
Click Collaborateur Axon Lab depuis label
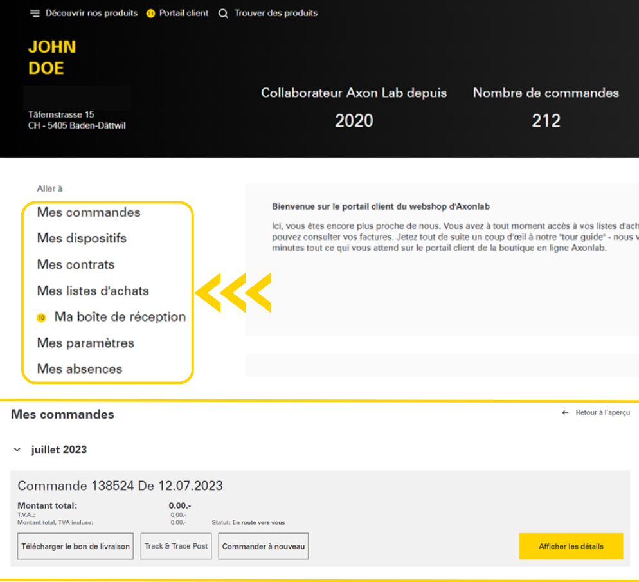pyautogui.click(x=354, y=93)
